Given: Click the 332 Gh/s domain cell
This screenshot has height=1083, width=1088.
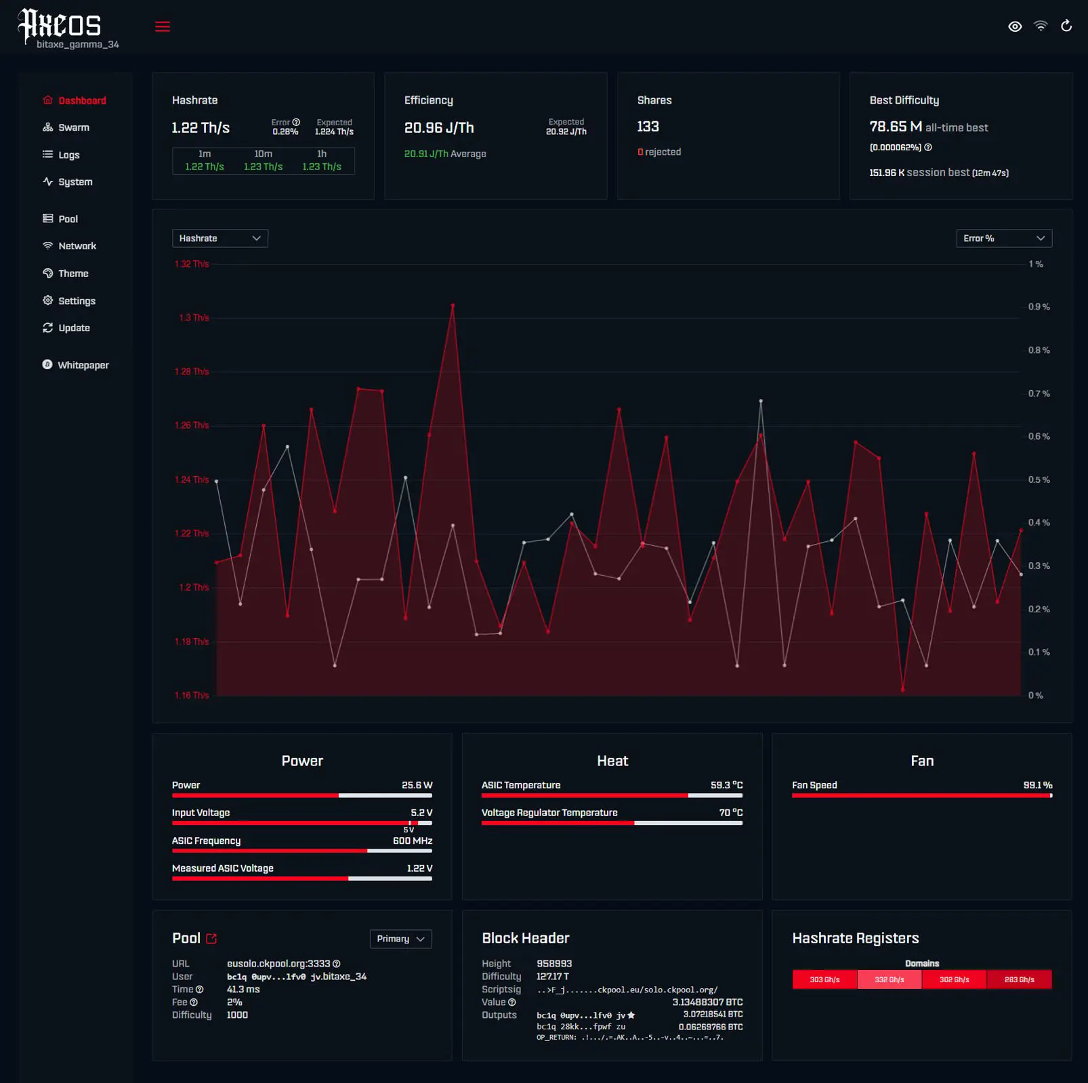Looking at the screenshot, I should pos(890,980).
